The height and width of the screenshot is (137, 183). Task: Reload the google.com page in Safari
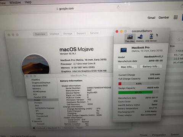tap(118, 7)
